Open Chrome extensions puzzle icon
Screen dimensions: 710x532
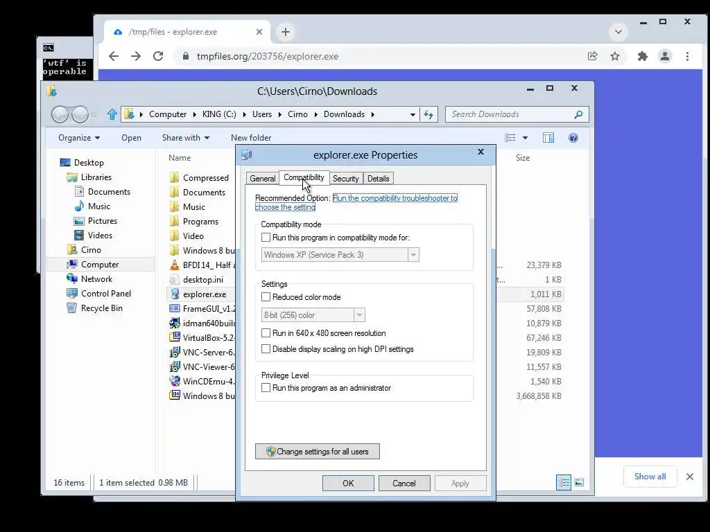(642, 56)
